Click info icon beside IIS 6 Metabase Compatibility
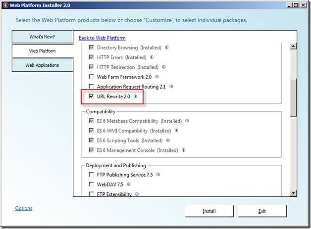This screenshot has width=311, height=229. coord(187,121)
